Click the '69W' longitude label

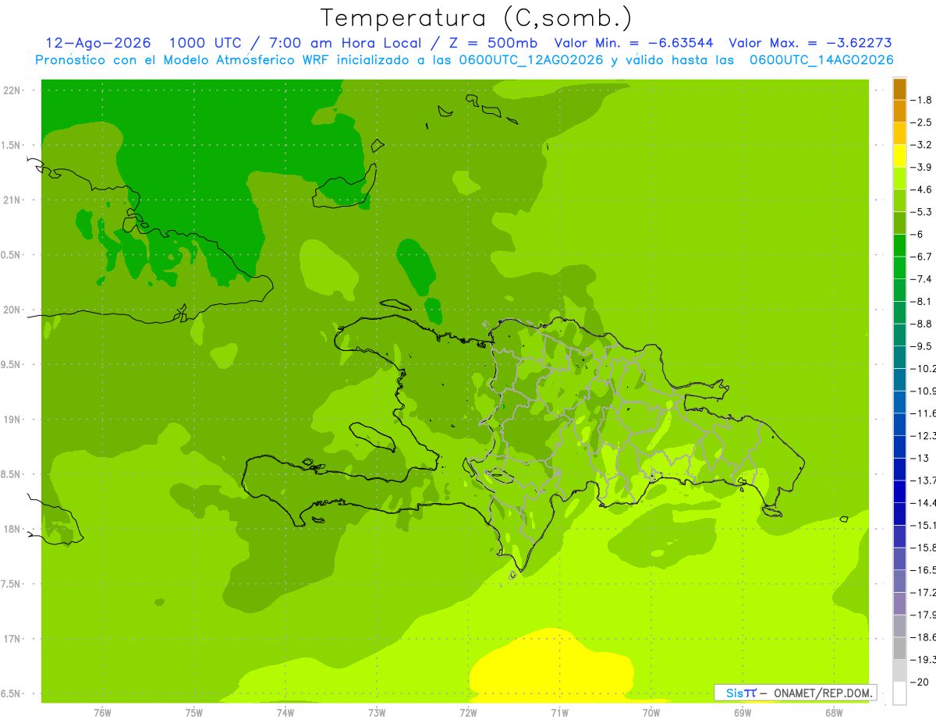coord(743,713)
